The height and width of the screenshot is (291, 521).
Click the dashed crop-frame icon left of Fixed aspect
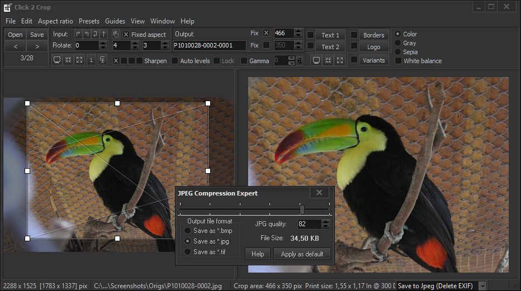pos(116,34)
